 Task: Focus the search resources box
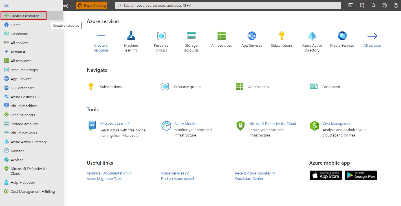(228, 5)
